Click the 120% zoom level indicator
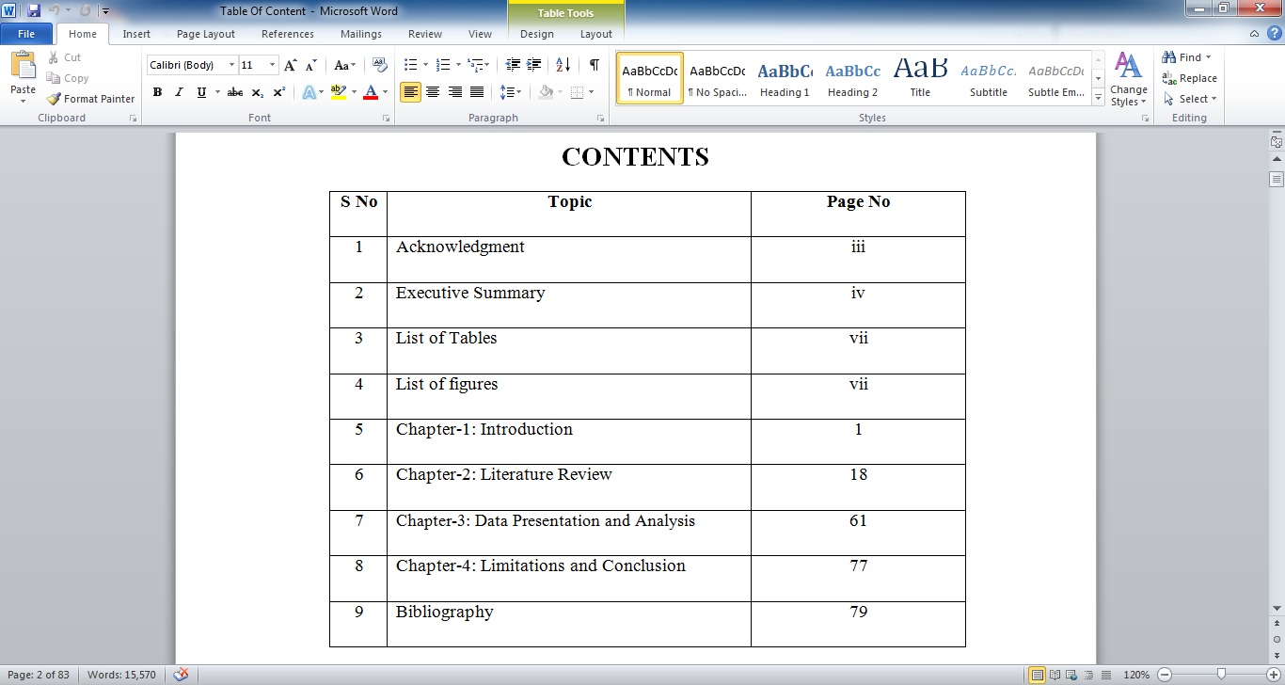This screenshot has width=1285, height=685. tap(1136, 675)
